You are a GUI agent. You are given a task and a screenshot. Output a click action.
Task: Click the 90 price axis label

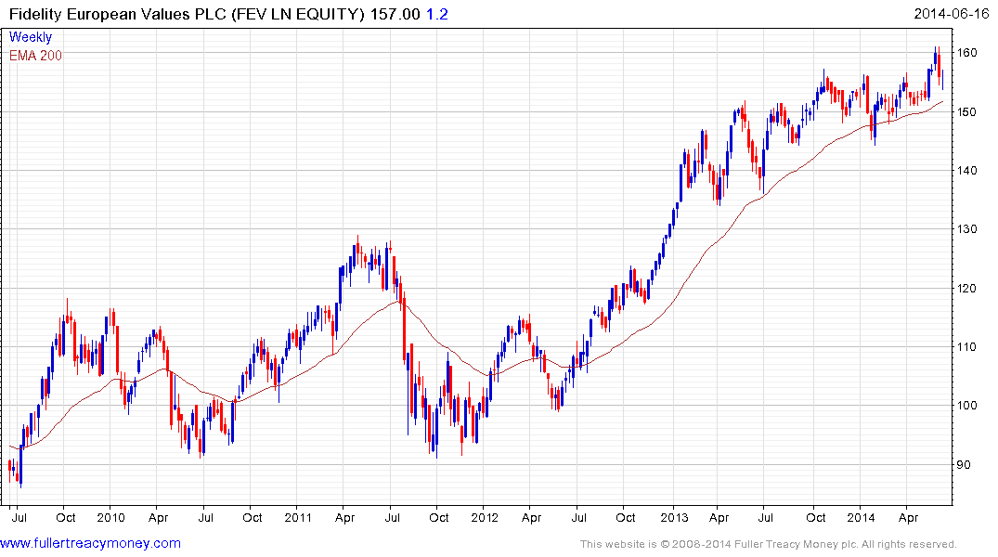pyautogui.click(x=964, y=465)
